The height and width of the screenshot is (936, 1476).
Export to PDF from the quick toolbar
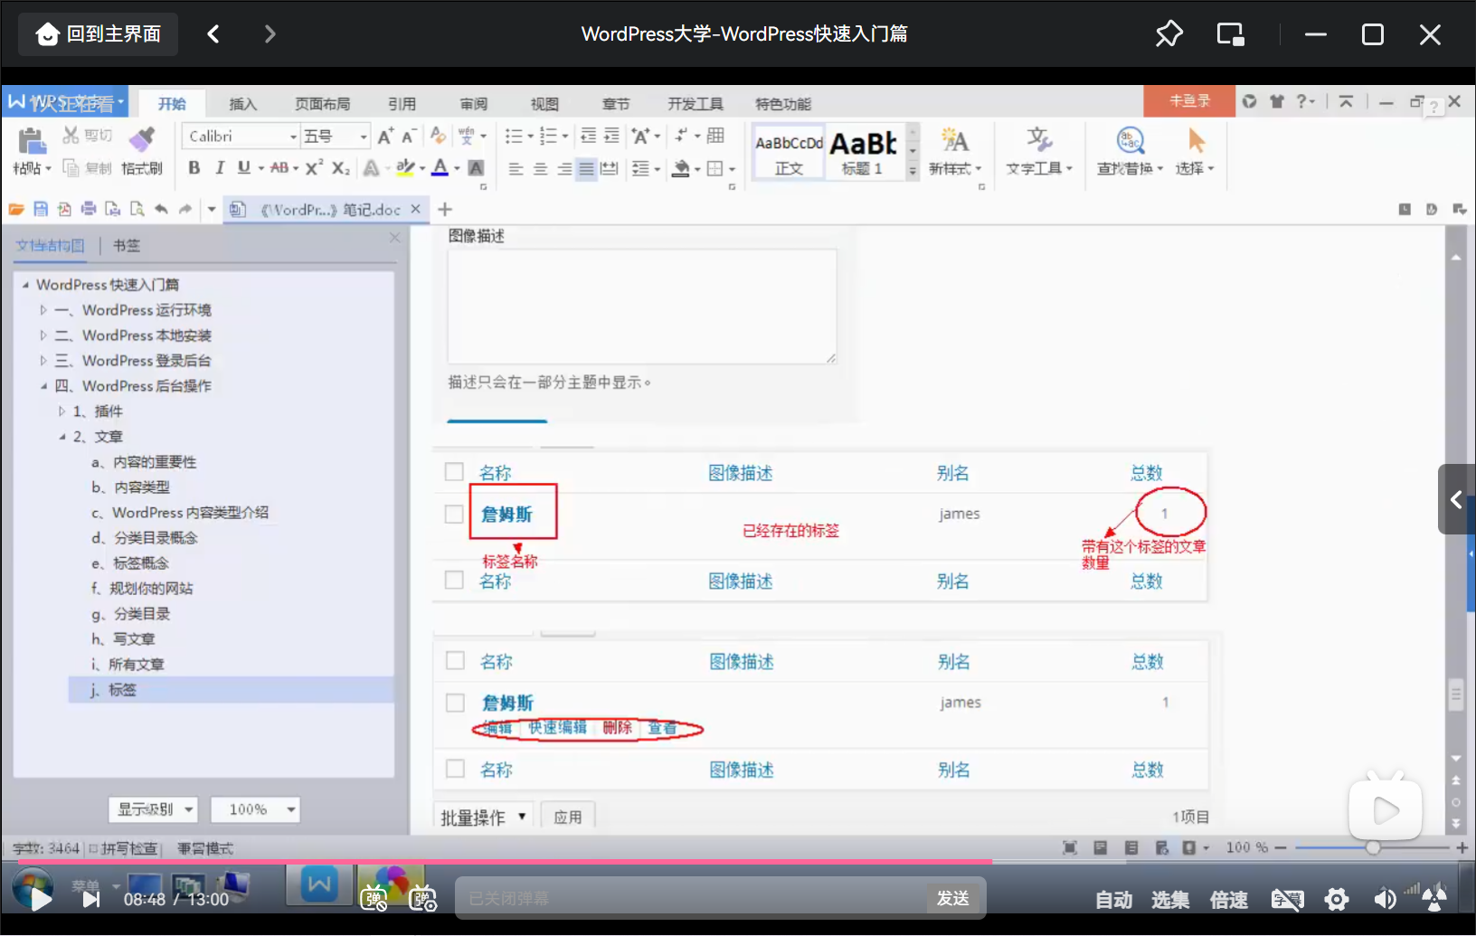pos(64,210)
